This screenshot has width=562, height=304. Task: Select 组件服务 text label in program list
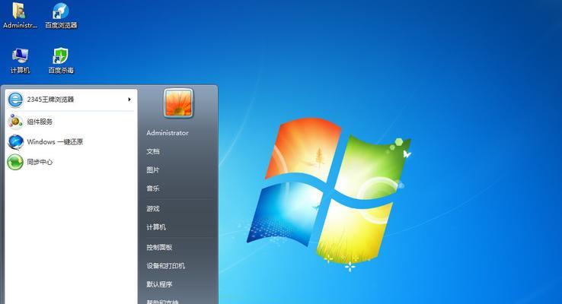coord(40,122)
